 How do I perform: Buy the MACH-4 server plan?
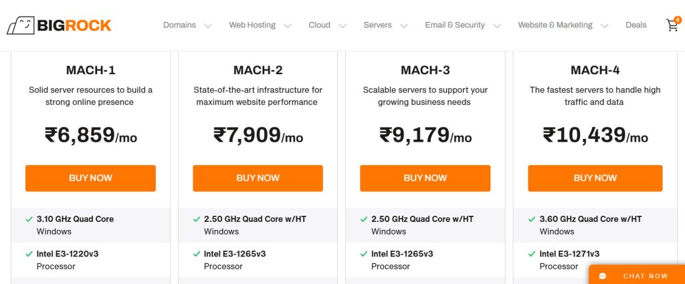coord(595,178)
